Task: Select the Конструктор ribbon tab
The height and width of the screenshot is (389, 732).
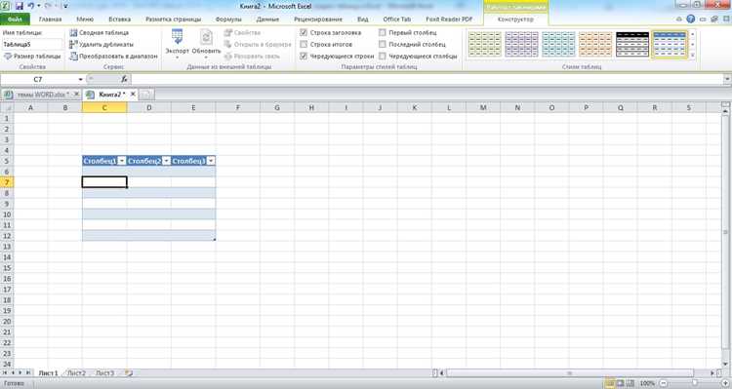Action: 515,19
